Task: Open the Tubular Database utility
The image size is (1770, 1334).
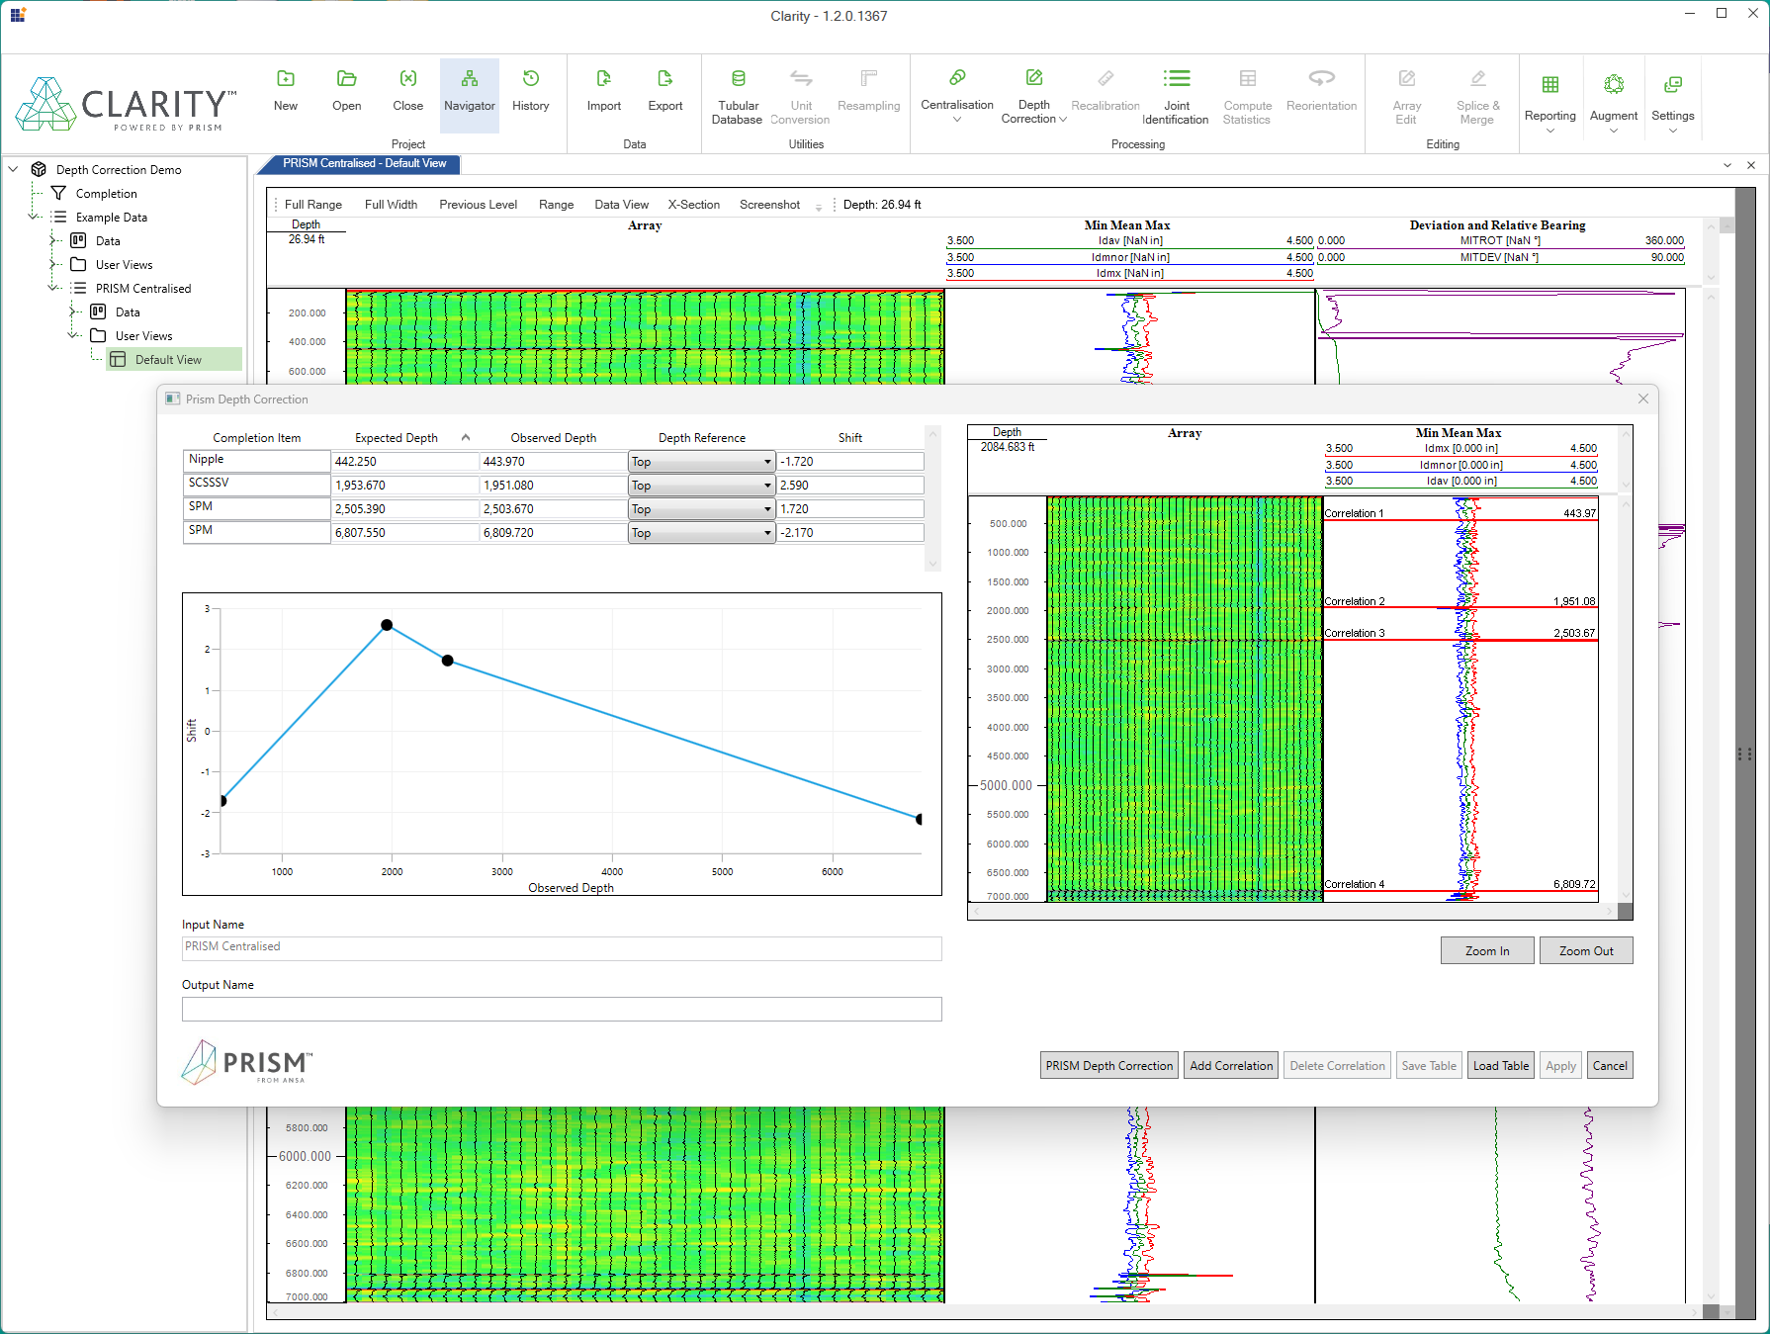Action: coord(738,97)
